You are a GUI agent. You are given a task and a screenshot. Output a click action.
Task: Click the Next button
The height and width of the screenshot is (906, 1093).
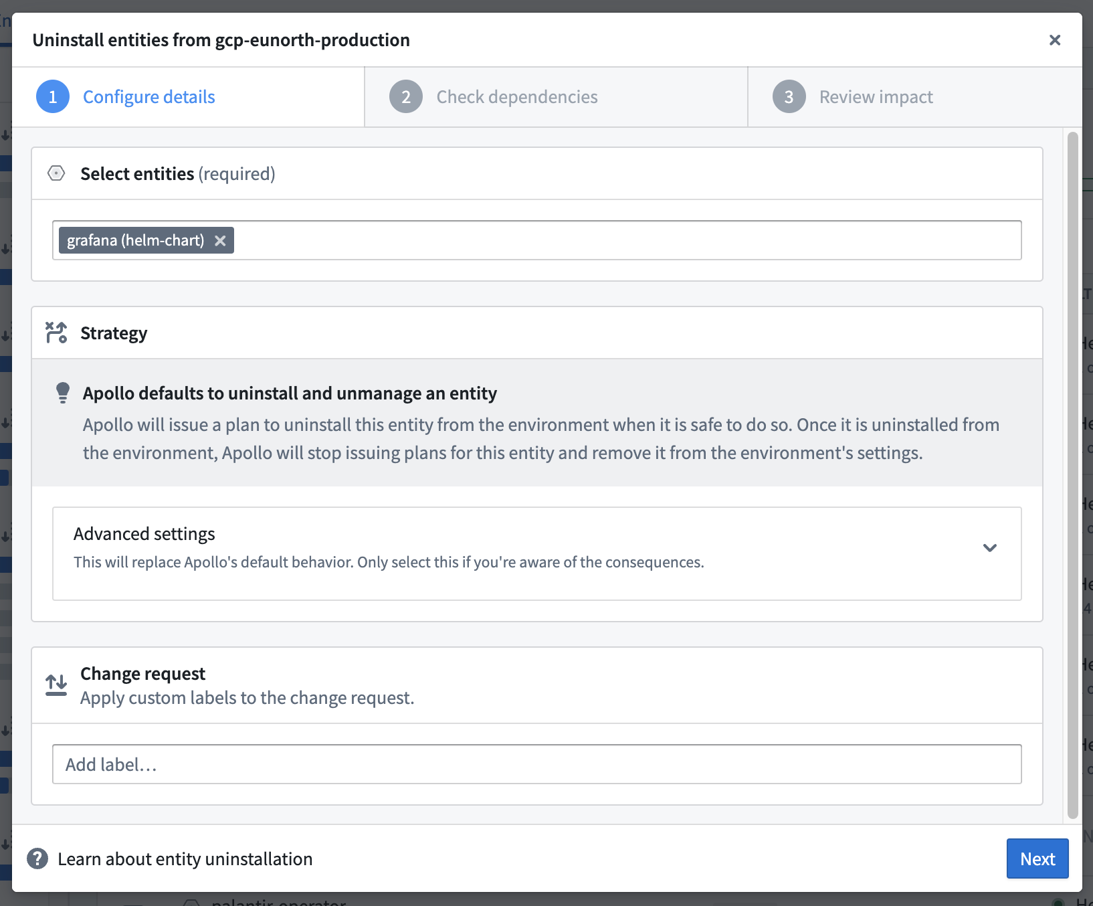[1037, 858]
